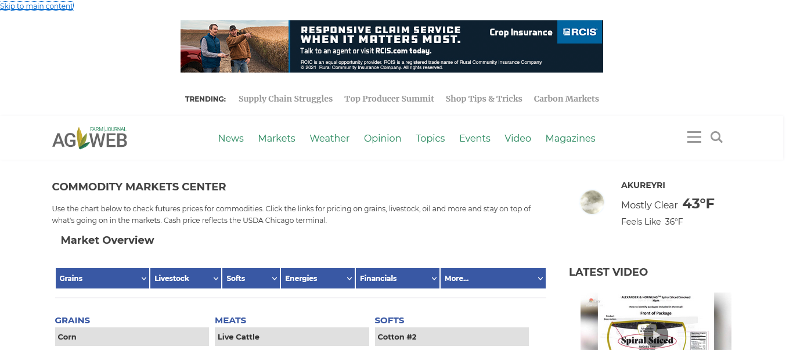Go to the Markets nav menu

pos(276,138)
